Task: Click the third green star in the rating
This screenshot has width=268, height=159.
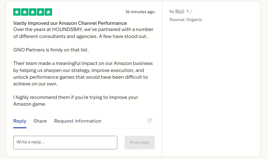Action: coord(32,12)
